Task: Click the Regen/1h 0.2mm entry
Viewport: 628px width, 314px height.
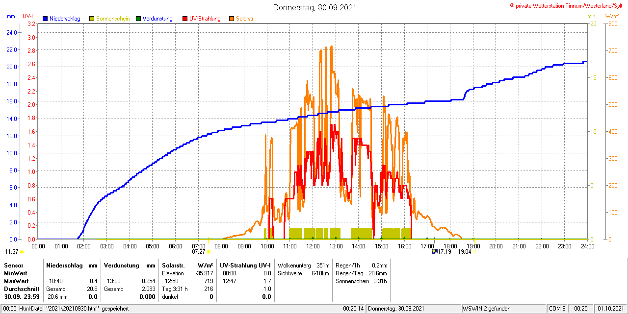Action: pos(361,265)
